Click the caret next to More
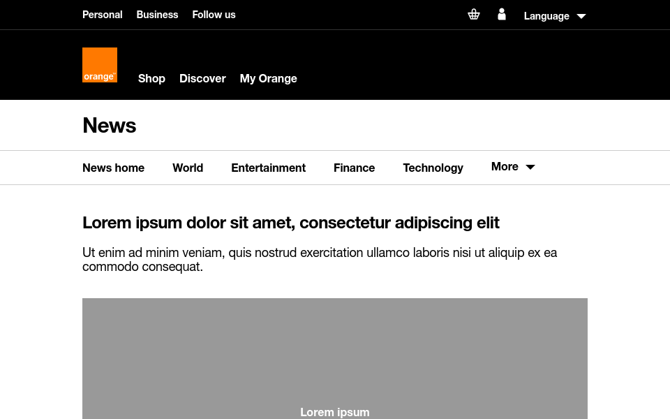 click(x=530, y=167)
